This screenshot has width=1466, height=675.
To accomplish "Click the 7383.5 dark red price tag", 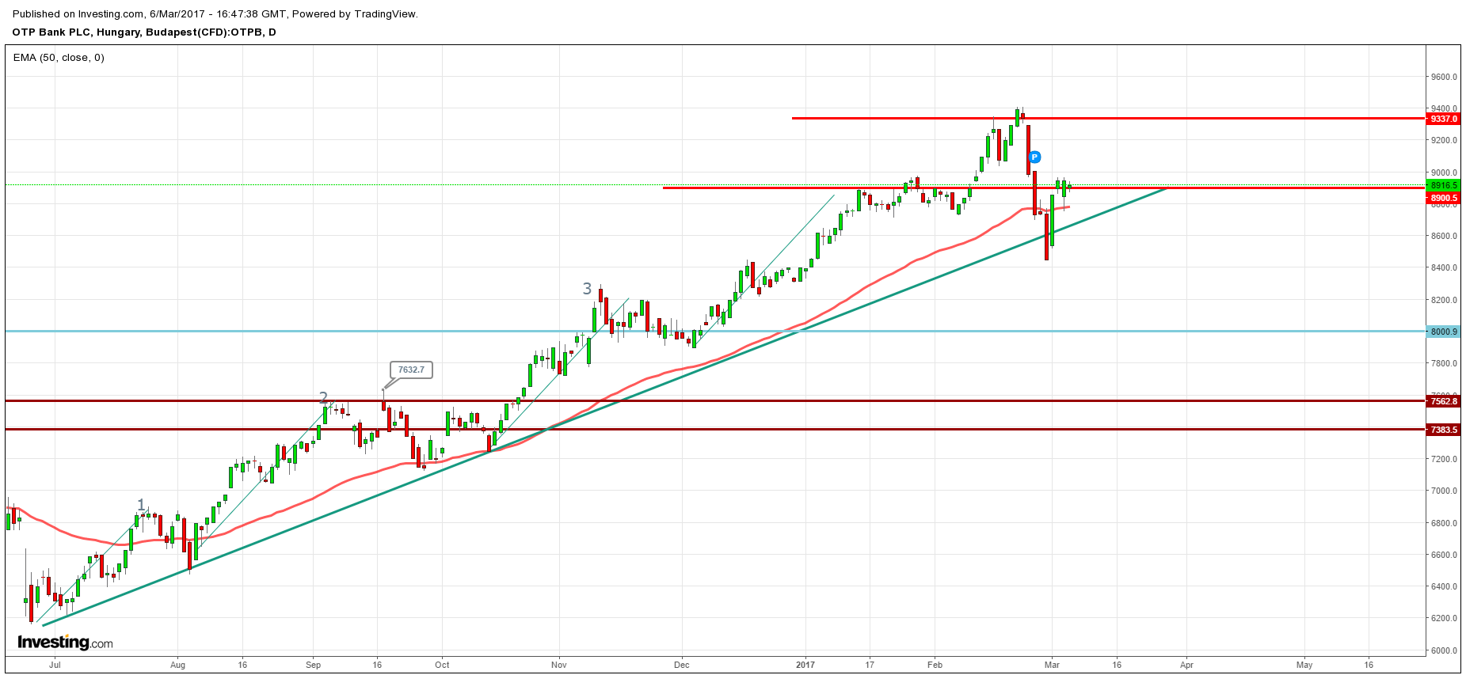I will tap(1444, 430).
